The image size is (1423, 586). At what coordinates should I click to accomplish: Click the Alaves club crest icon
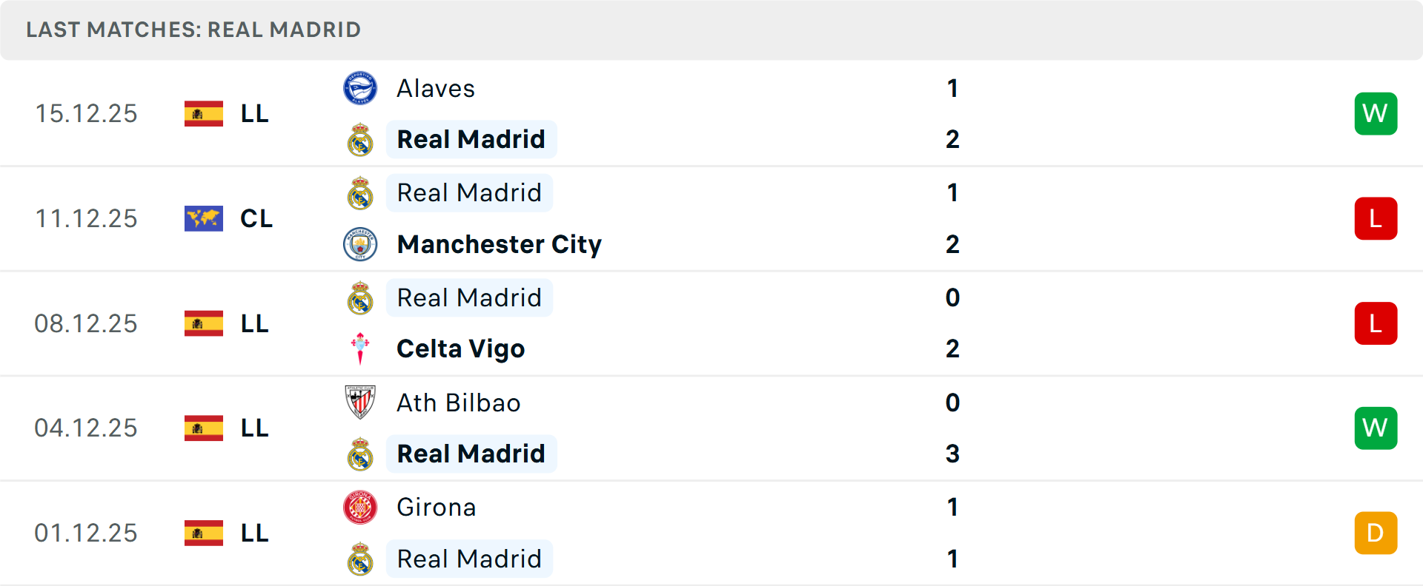[360, 89]
